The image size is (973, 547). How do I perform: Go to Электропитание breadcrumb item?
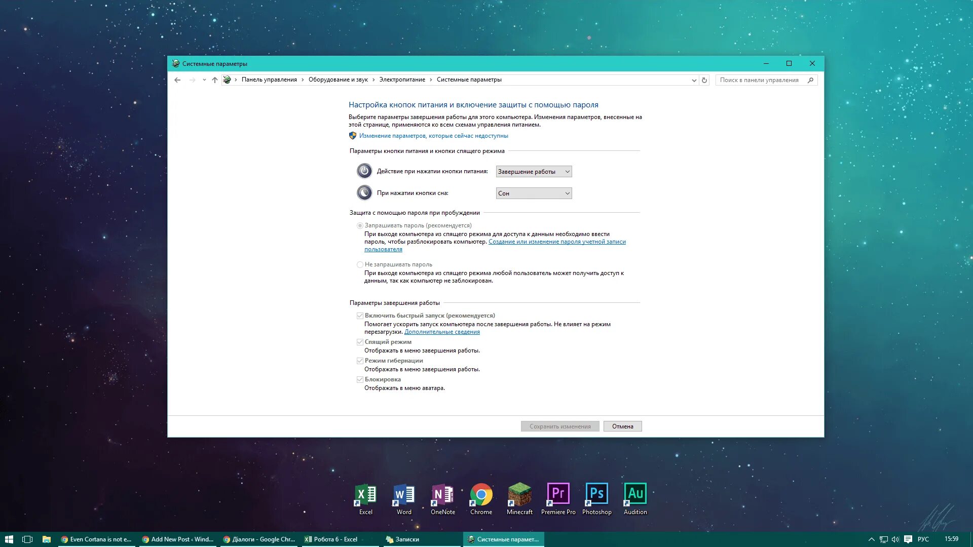click(402, 80)
